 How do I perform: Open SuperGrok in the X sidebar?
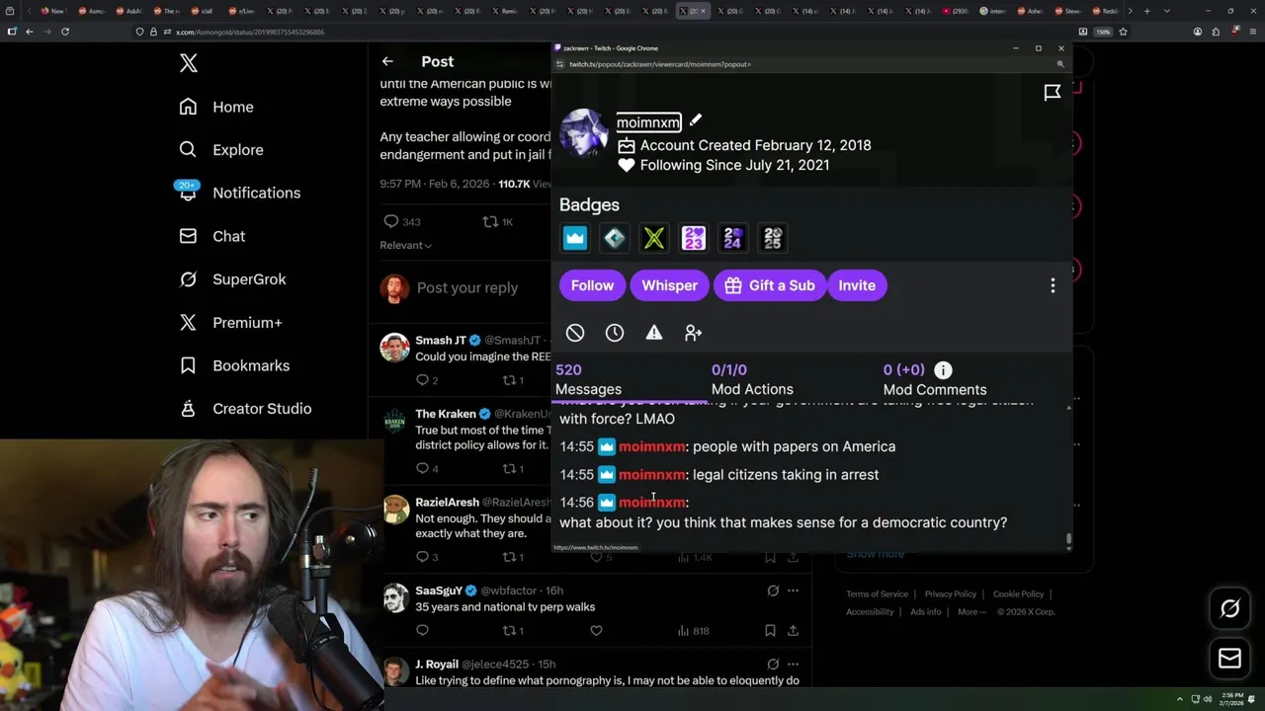pyautogui.click(x=232, y=279)
